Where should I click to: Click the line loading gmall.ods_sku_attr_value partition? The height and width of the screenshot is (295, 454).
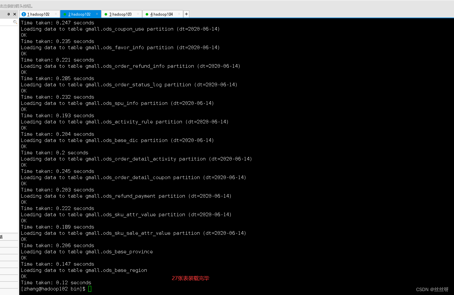pyautogui.click(x=126, y=215)
